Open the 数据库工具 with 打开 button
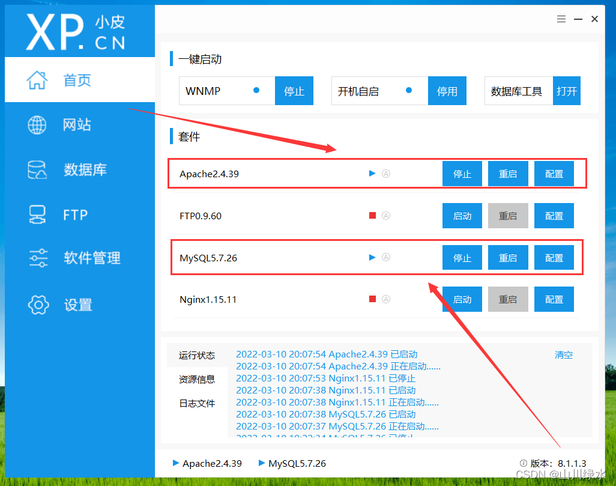Image resolution: width=616 pixels, height=486 pixels. pyautogui.click(x=567, y=91)
